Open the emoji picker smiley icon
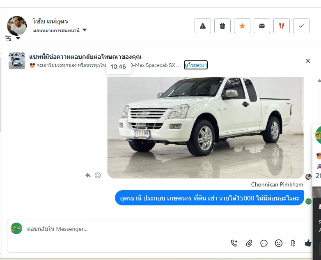321x260 pixels. pos(278,243)
